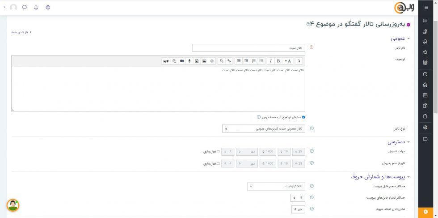This screenshot has width=438, height=218.
Task: Apply italic formatting in the editor
Action: (270, 61)
